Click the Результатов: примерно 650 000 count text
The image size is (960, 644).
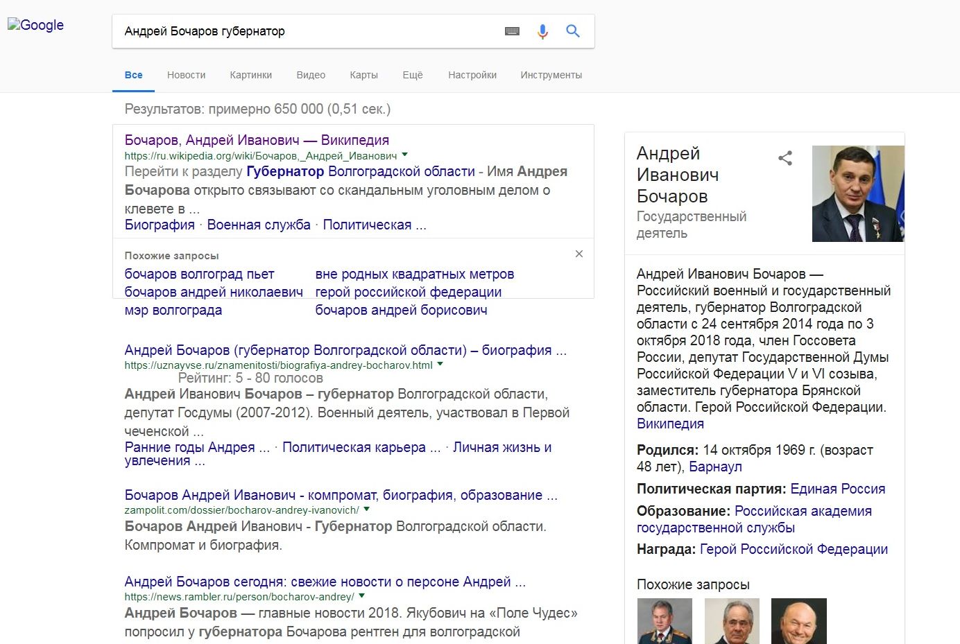pyautogui.click(x=257, y=109)
